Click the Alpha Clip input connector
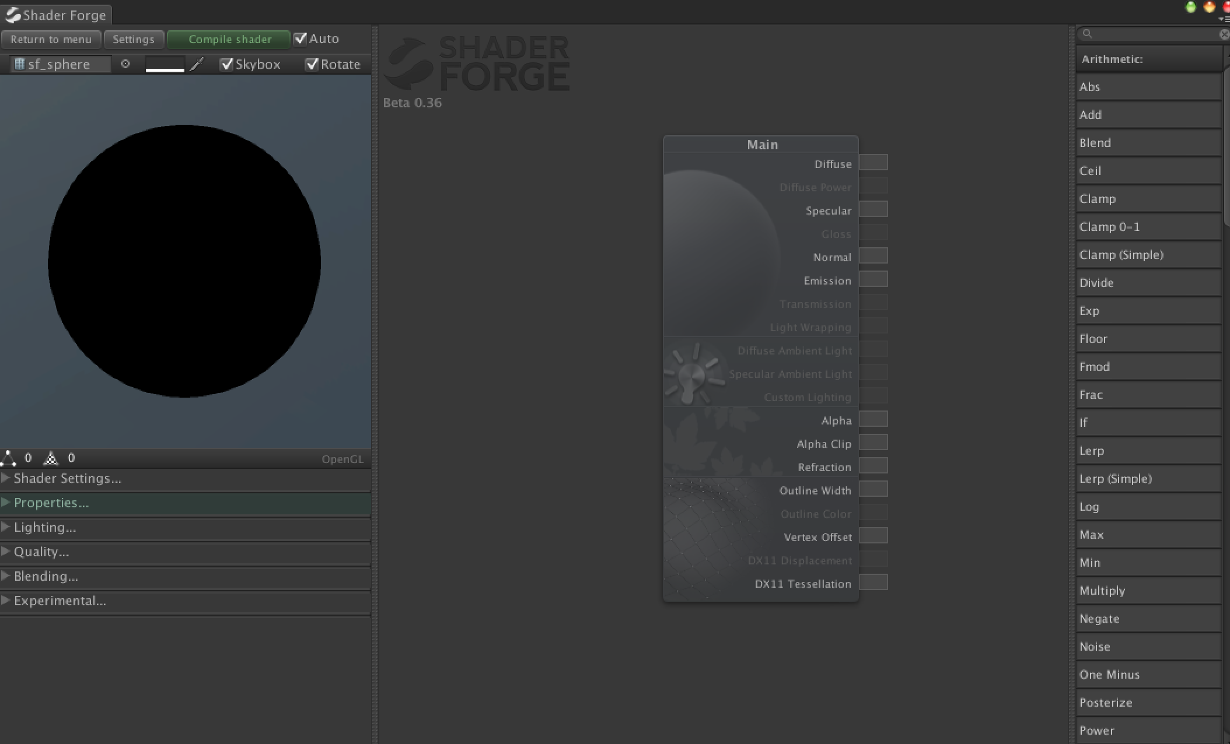The width and height of the screenshot is (1230, 744). (x=873, y=443)
